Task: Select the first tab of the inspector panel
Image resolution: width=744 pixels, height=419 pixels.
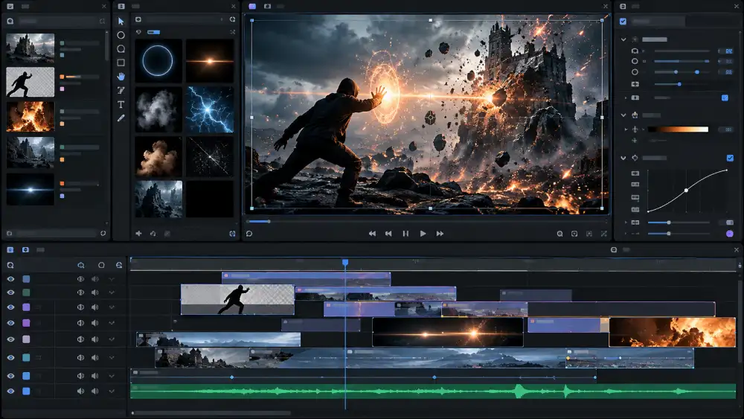Action: 623,6
